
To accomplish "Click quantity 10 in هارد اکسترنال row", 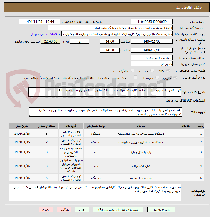I will (47, 166).
